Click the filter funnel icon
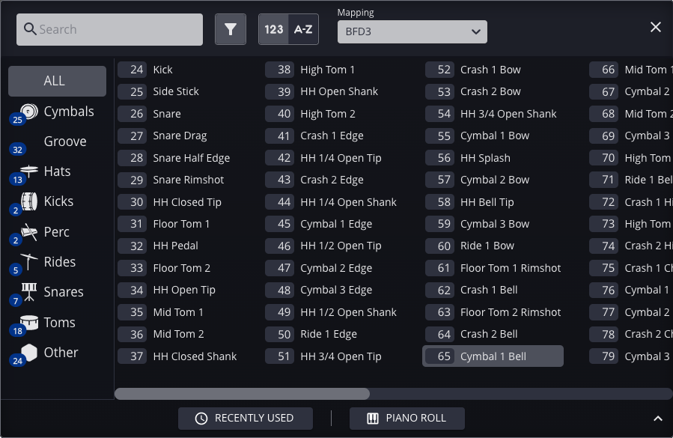This screenshot has width=673, height=438. point(231,30)
